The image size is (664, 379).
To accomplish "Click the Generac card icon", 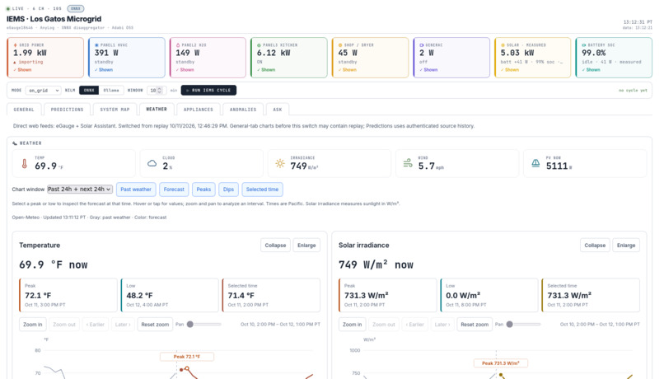I will 421,44.
